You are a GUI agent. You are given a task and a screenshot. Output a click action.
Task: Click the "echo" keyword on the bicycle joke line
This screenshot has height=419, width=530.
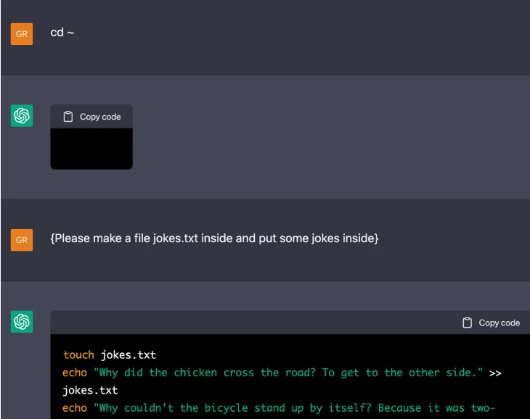point(75,407)
